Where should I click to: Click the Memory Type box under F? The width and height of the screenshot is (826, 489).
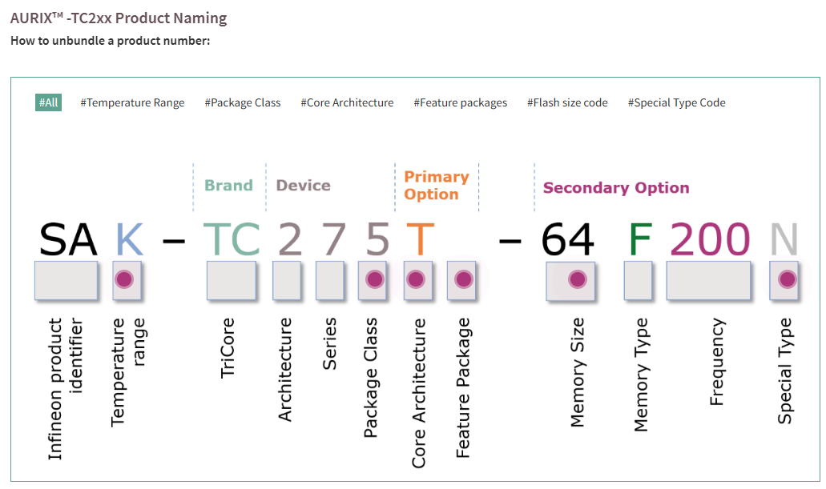pos(638,280)
